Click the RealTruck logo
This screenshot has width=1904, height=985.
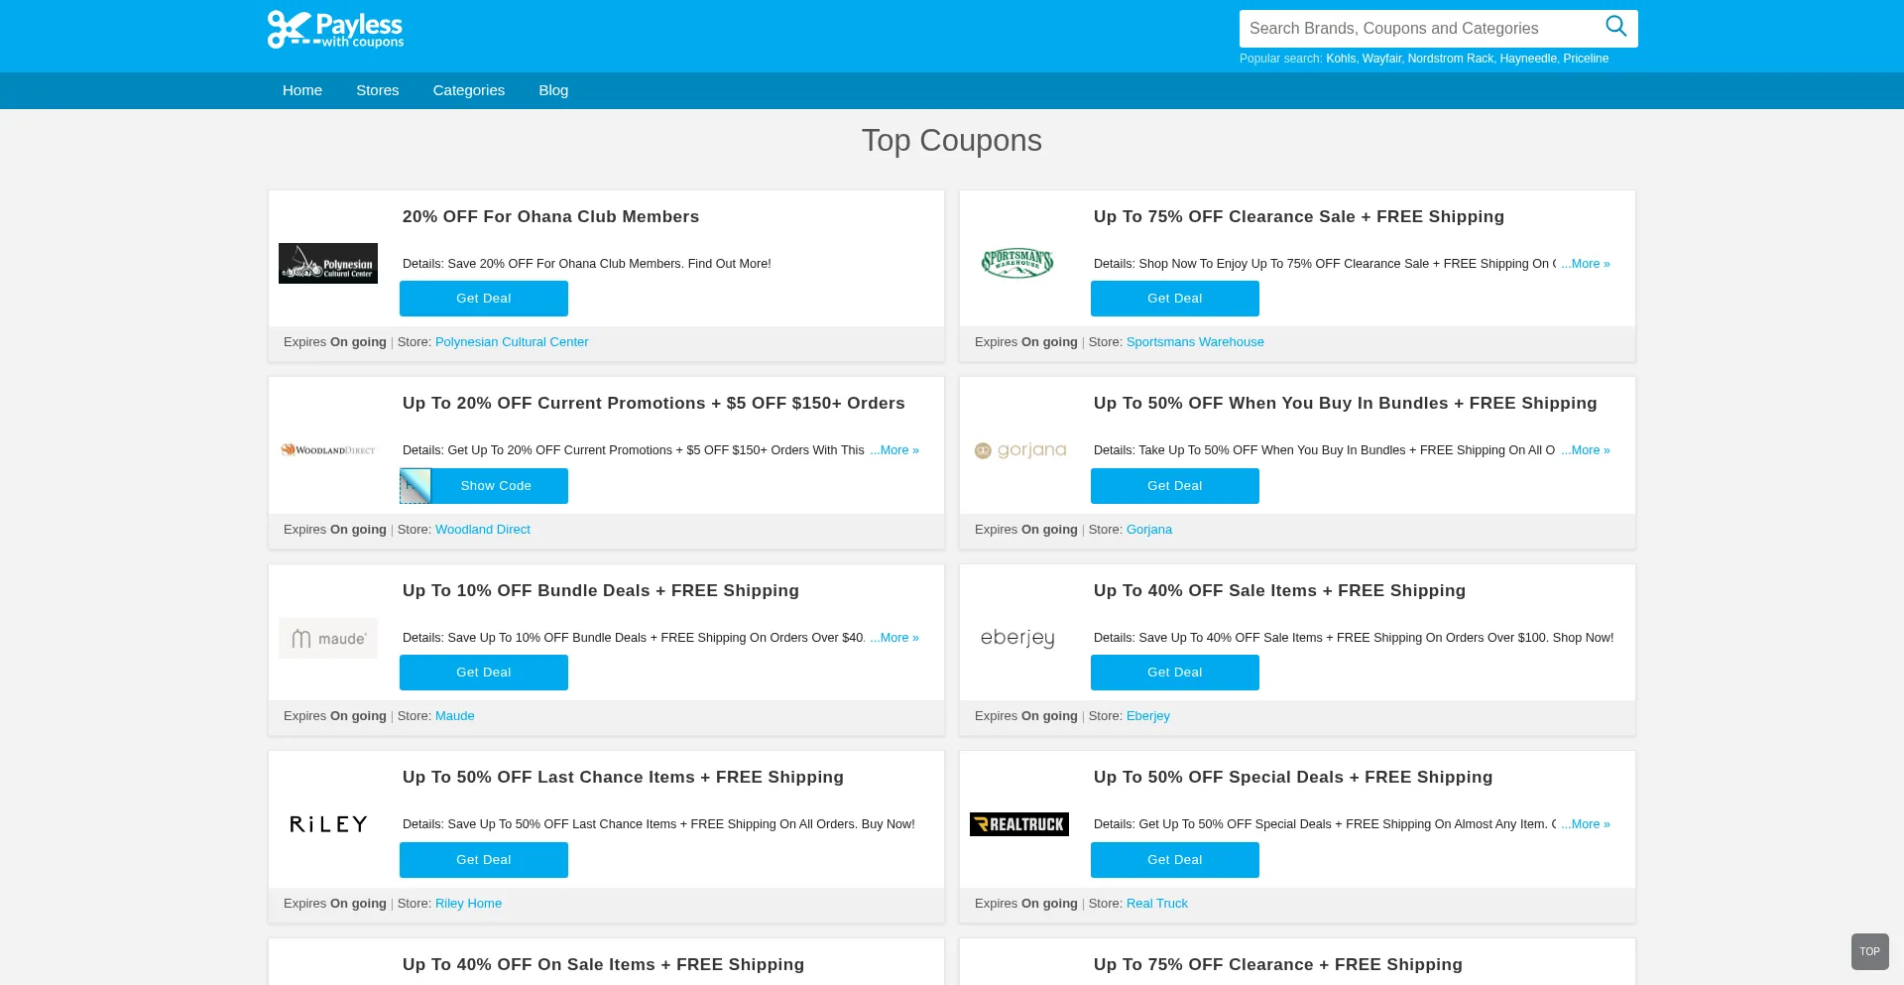(x=1019, y=824)
